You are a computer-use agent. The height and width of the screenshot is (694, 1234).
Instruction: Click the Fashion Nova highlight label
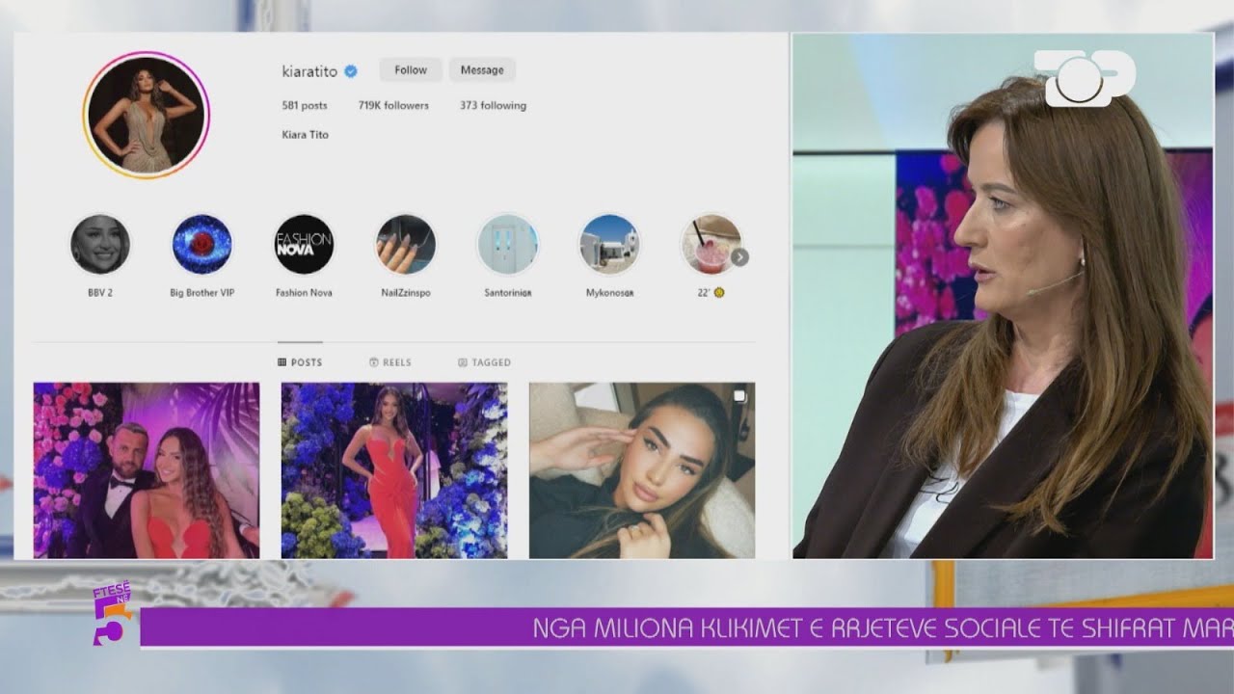coord(304,293)
